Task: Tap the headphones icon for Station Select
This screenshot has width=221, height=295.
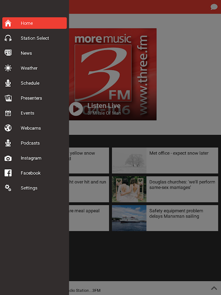Action: click(x=8, y=38)
